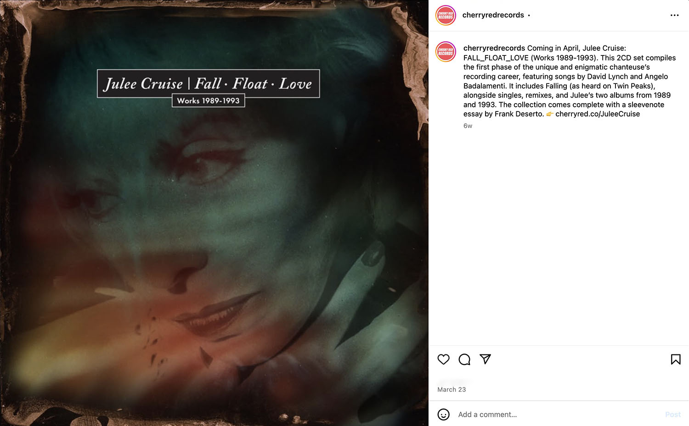Click the cherryred.co/JuleeCruise link text
Image resolution: width=689 pixels, height=426 pixels.
pyautogui.click(x=598, y=114)
